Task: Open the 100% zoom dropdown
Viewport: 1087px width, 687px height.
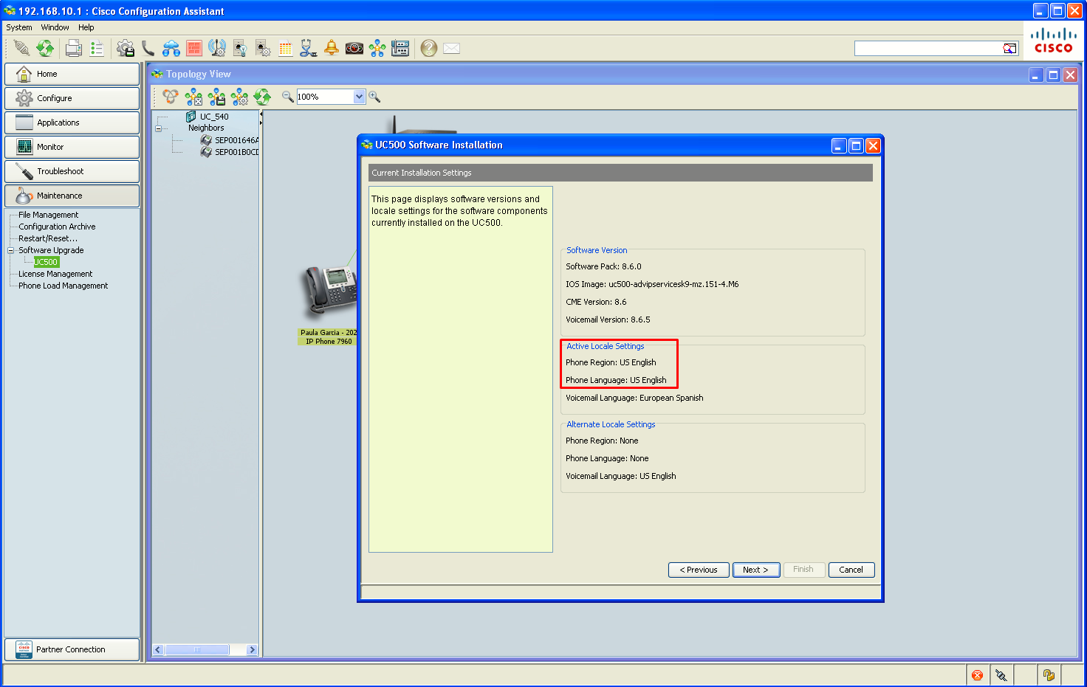Action: 360,97
